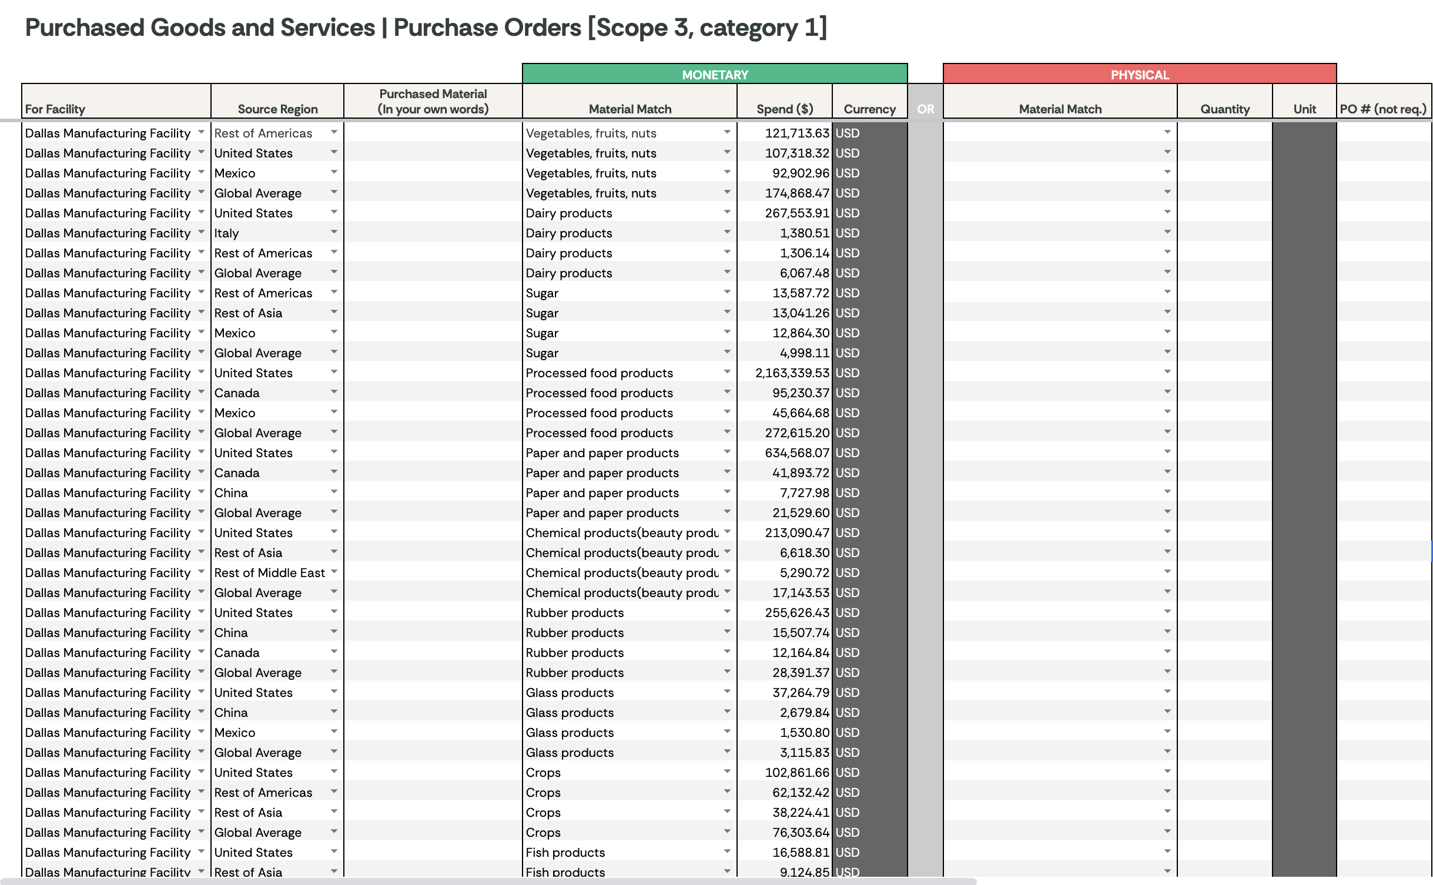Select the Spend ($) column header
1433x885 pixels.
pyautogui.click(x=784, y=109)
